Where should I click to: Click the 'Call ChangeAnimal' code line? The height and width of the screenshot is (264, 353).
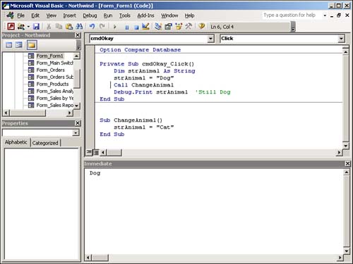click(143, 85)
